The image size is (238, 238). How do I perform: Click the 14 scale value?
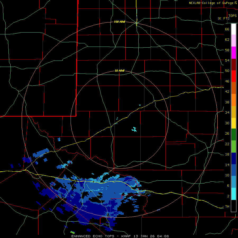pos(227,165)
